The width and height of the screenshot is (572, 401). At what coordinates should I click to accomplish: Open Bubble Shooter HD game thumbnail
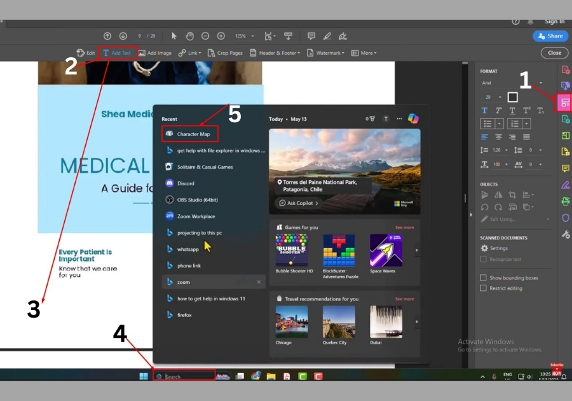(292, 250)
